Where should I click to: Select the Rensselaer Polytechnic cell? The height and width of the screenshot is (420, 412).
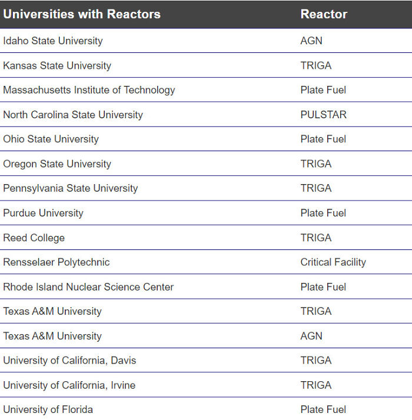pos(57,262)
